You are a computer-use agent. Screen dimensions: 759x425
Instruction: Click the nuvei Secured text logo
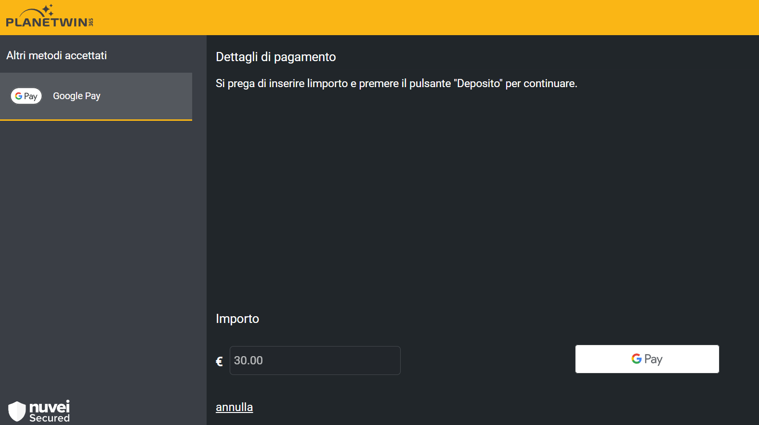pos(50,412)
